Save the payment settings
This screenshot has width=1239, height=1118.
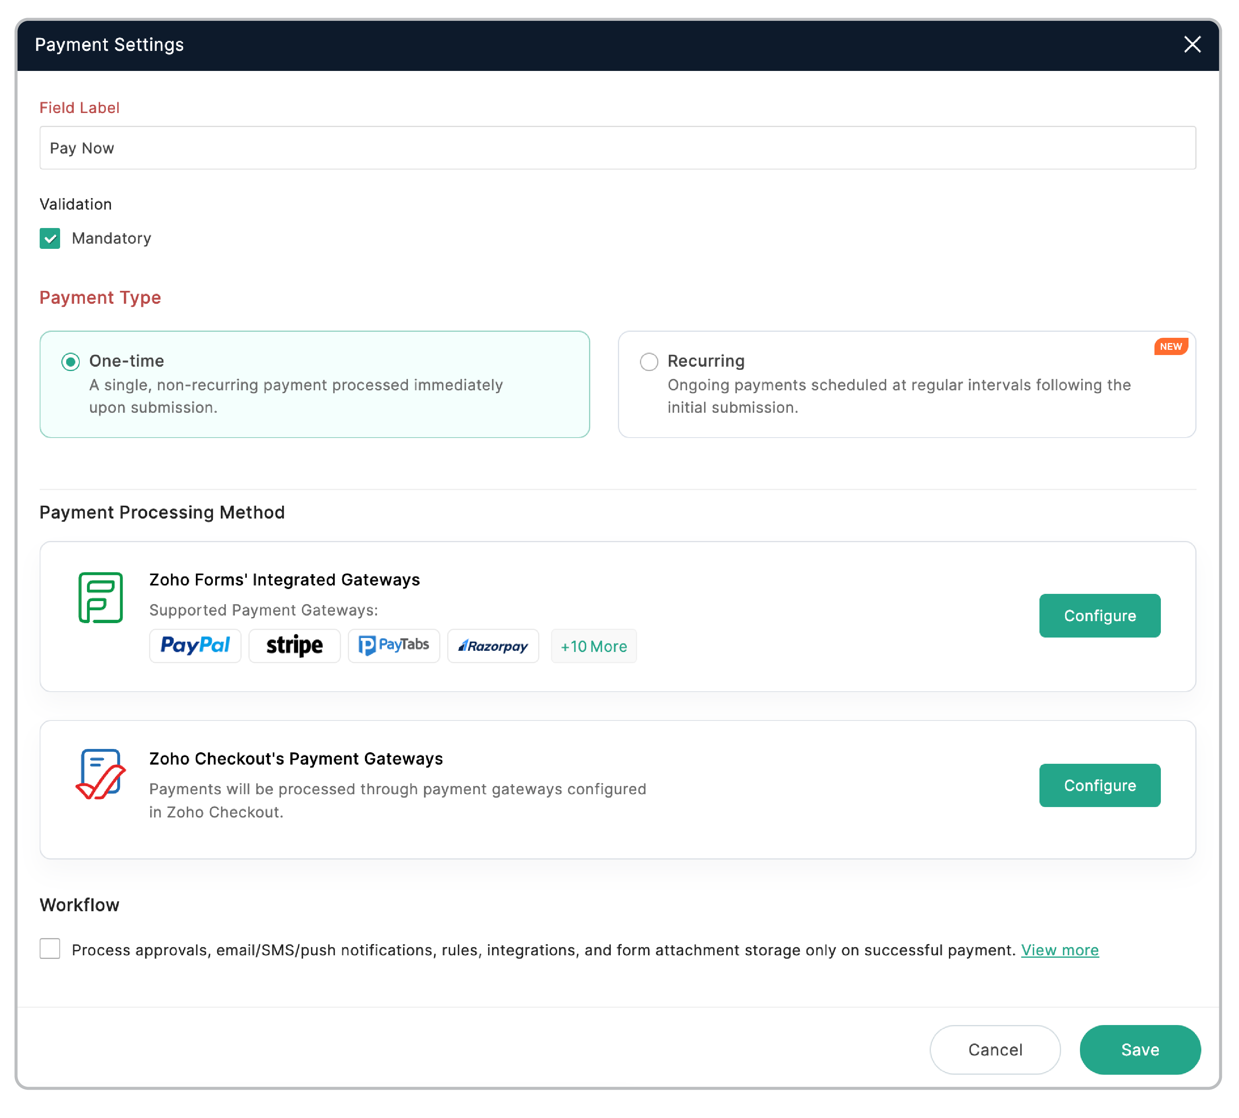coord(1140,1050)
